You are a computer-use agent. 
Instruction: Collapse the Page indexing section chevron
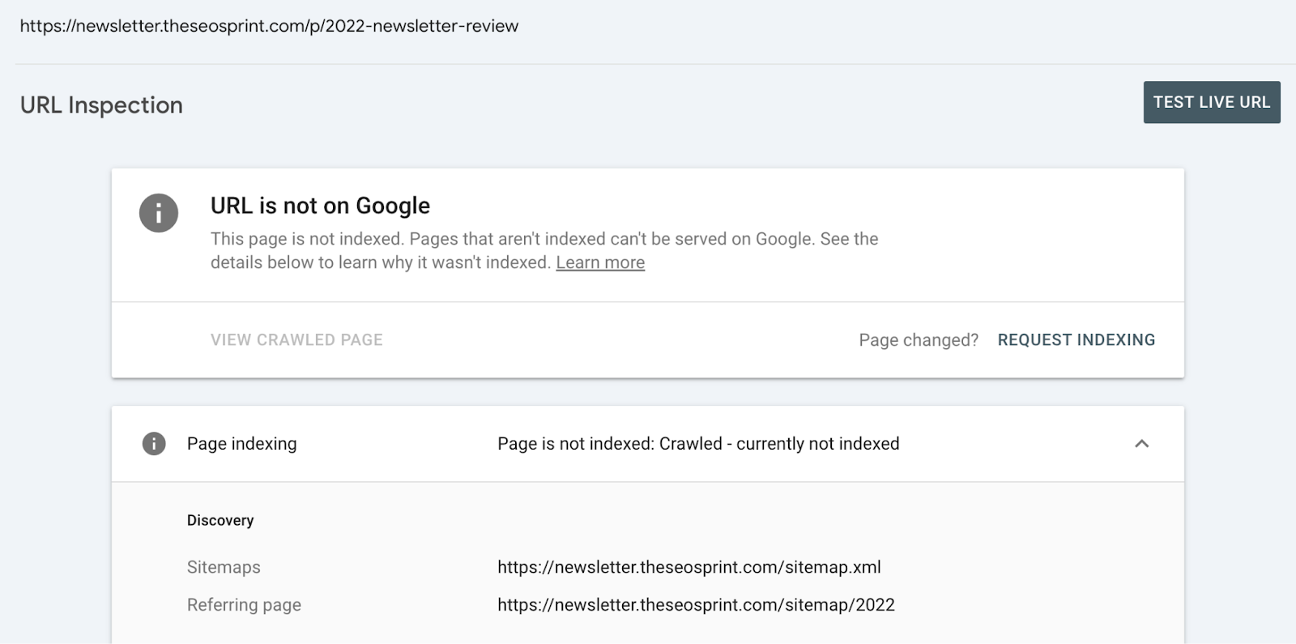pos(1141,444)
